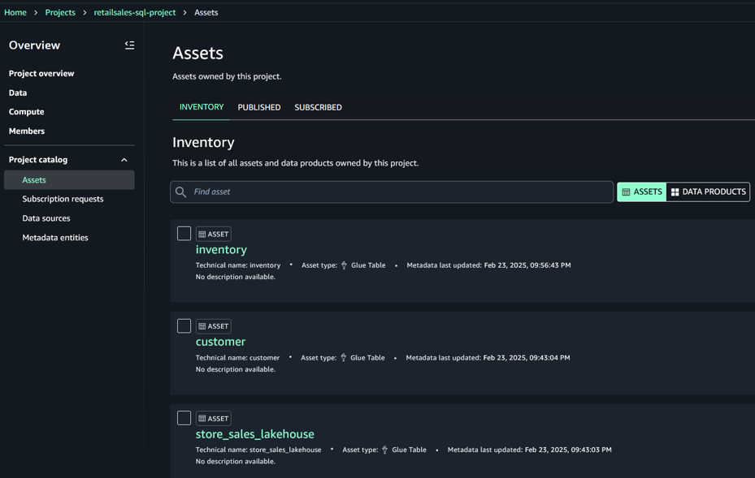Click the Data Products grid icon

tap(675, 192)
